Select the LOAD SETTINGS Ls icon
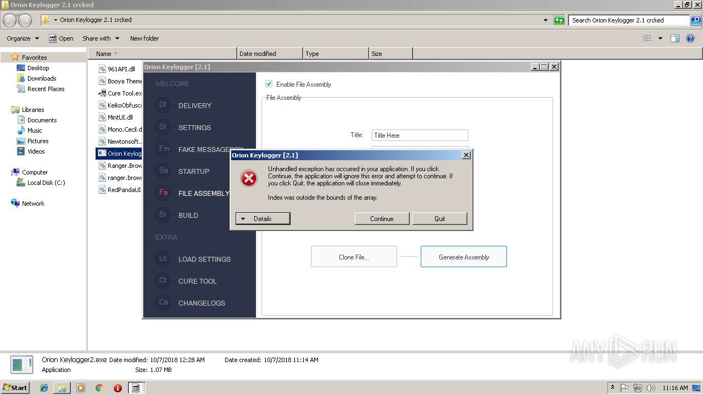The width and height of the screenshot is (703, 395). click(x=163, y=258)
